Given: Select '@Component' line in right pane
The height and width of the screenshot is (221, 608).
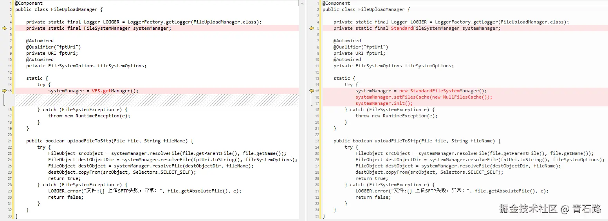Looking at the screenshot, I should coord(336,3).
